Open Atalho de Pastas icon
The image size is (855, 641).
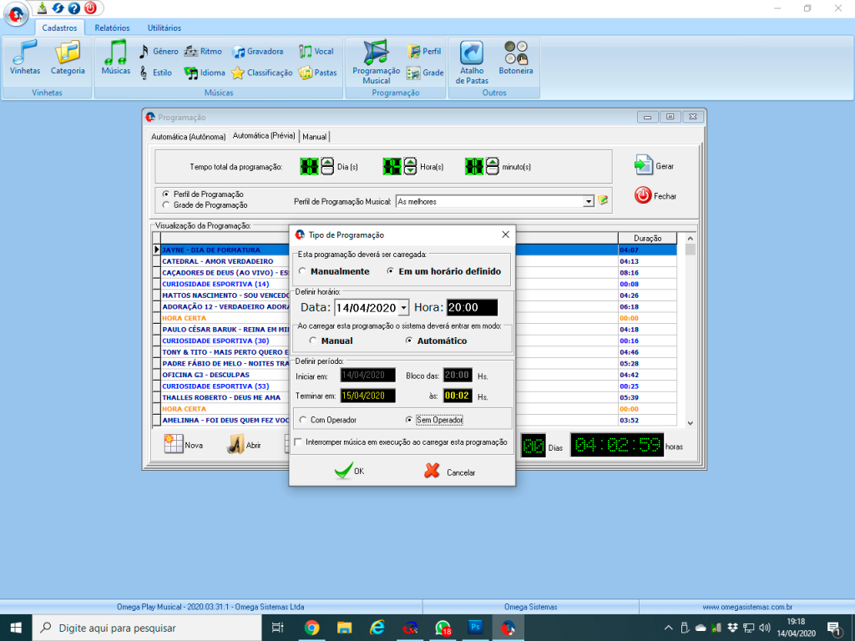(472, 54)
